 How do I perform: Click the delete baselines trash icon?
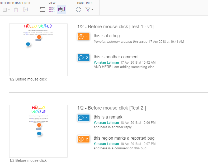16,10
